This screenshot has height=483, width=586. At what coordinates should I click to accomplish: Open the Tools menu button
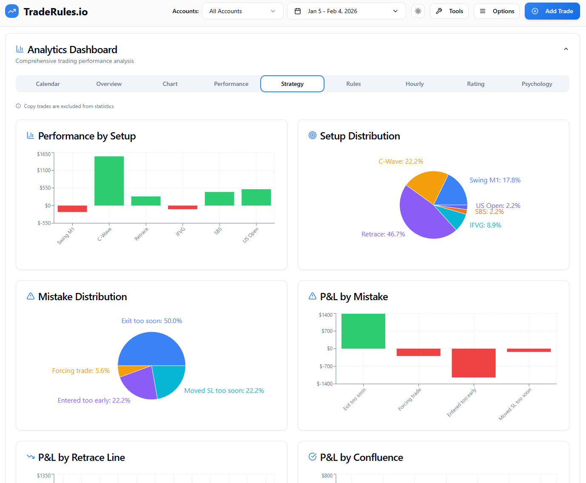[449, 11]
